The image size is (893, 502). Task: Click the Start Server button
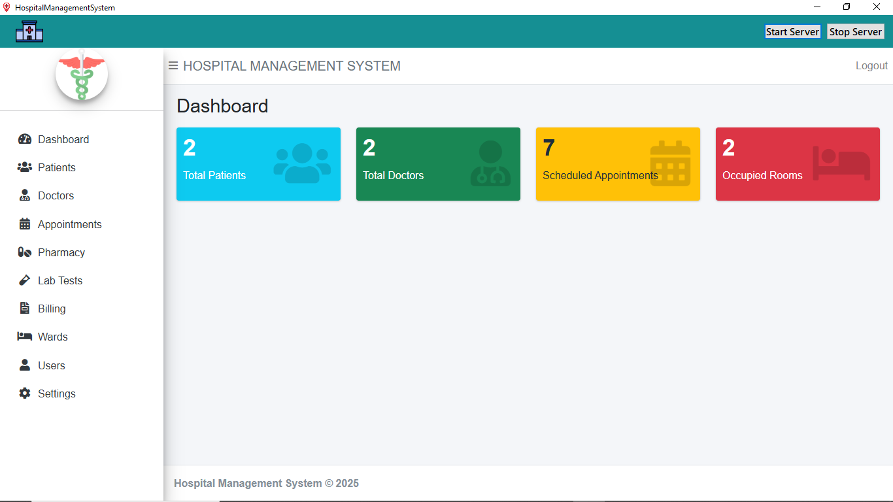pyautogui.click(x=792, y=31)
